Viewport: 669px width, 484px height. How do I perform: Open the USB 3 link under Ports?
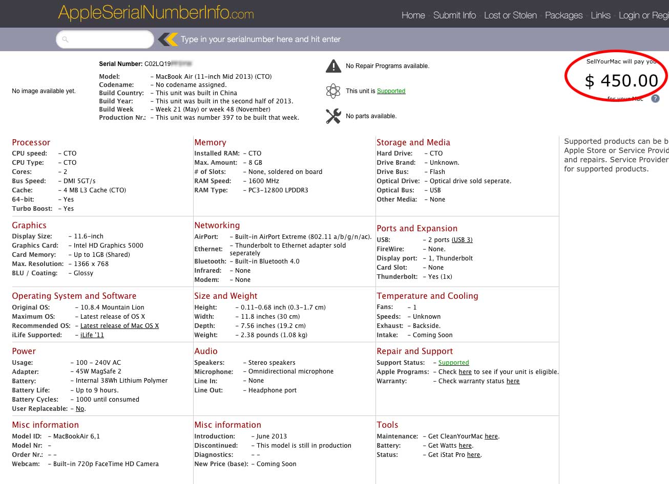[462, 240]
